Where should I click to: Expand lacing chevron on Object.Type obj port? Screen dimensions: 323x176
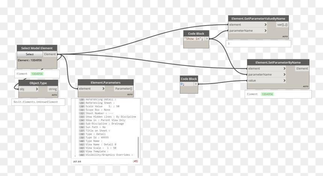click(x=37, y=89)
